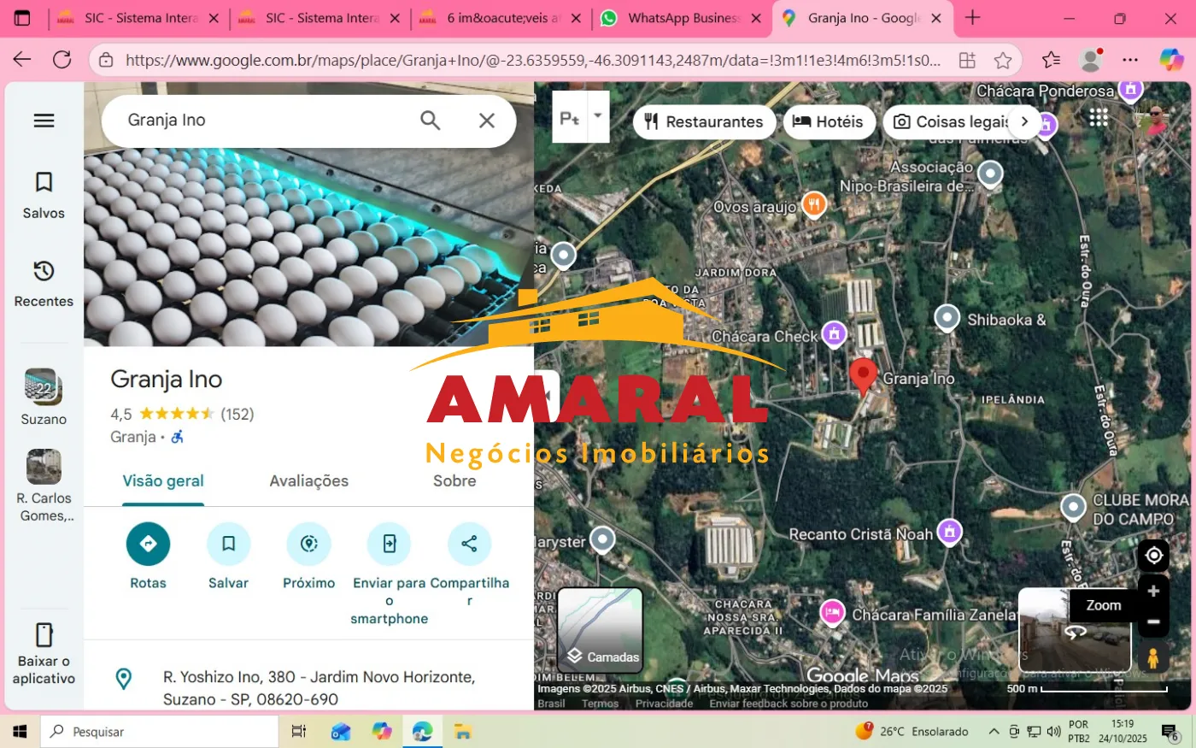Switch to the Avaliações tab
The image size is (1196, 748).
(x=308, y=480)
